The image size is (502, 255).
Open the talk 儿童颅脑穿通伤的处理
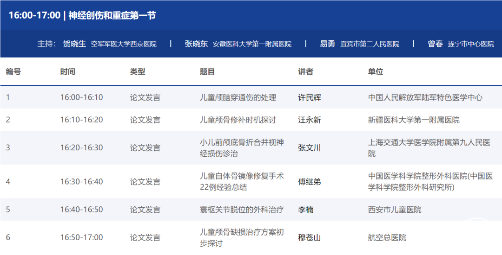coord(238,97)
